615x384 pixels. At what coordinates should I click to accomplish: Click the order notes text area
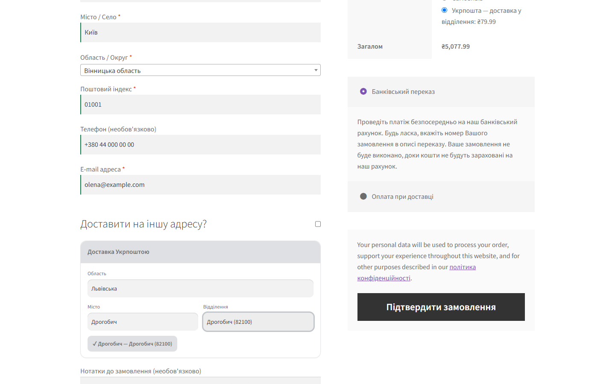tap(200, 381)
